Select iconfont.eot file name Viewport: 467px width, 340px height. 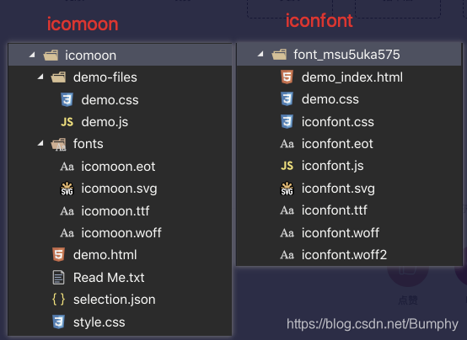pyautogui.click(x=337, y=144)
